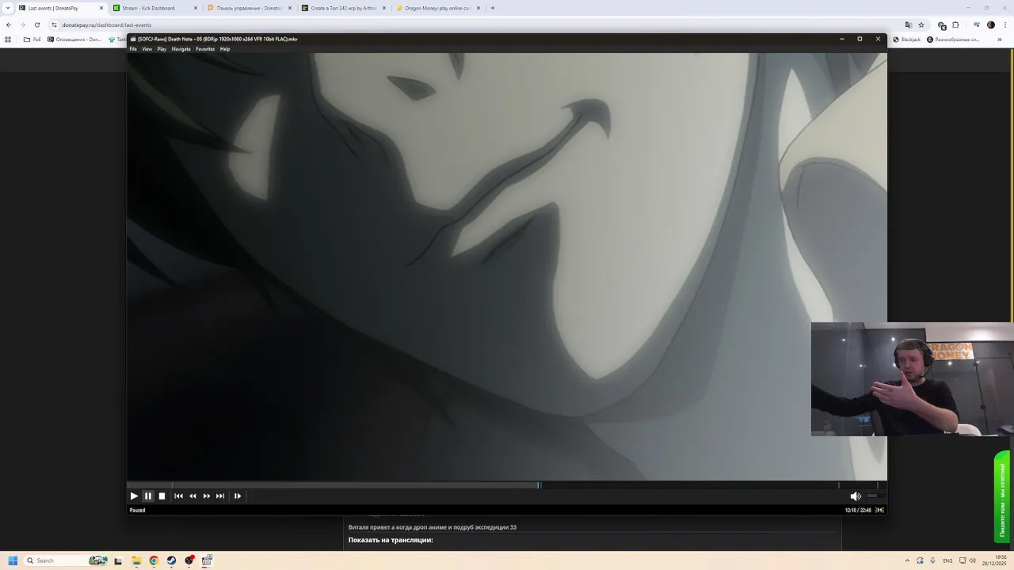The height and width of the screenshot is (570, 1014).
Task: Expand the bookmarks overflow chevron
Action: tap(1000, 39)
